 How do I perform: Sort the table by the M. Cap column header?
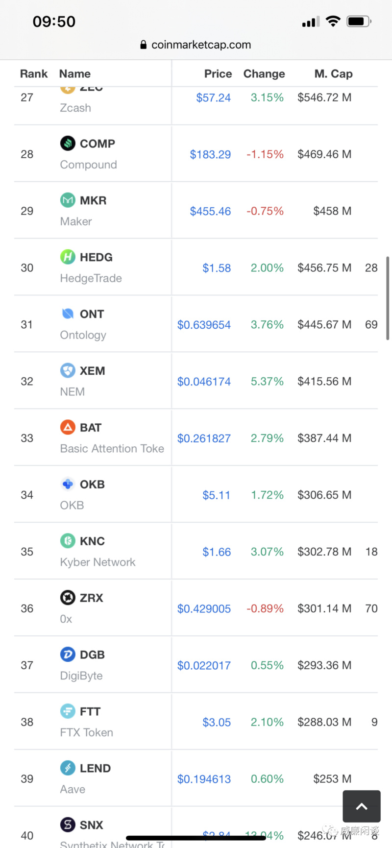[334, 73]
